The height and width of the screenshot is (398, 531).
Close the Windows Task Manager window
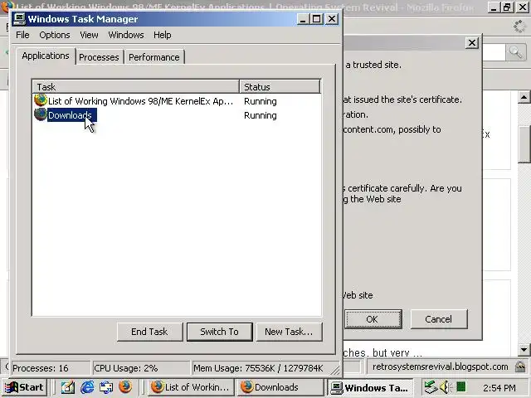click(x=332, y=19)
